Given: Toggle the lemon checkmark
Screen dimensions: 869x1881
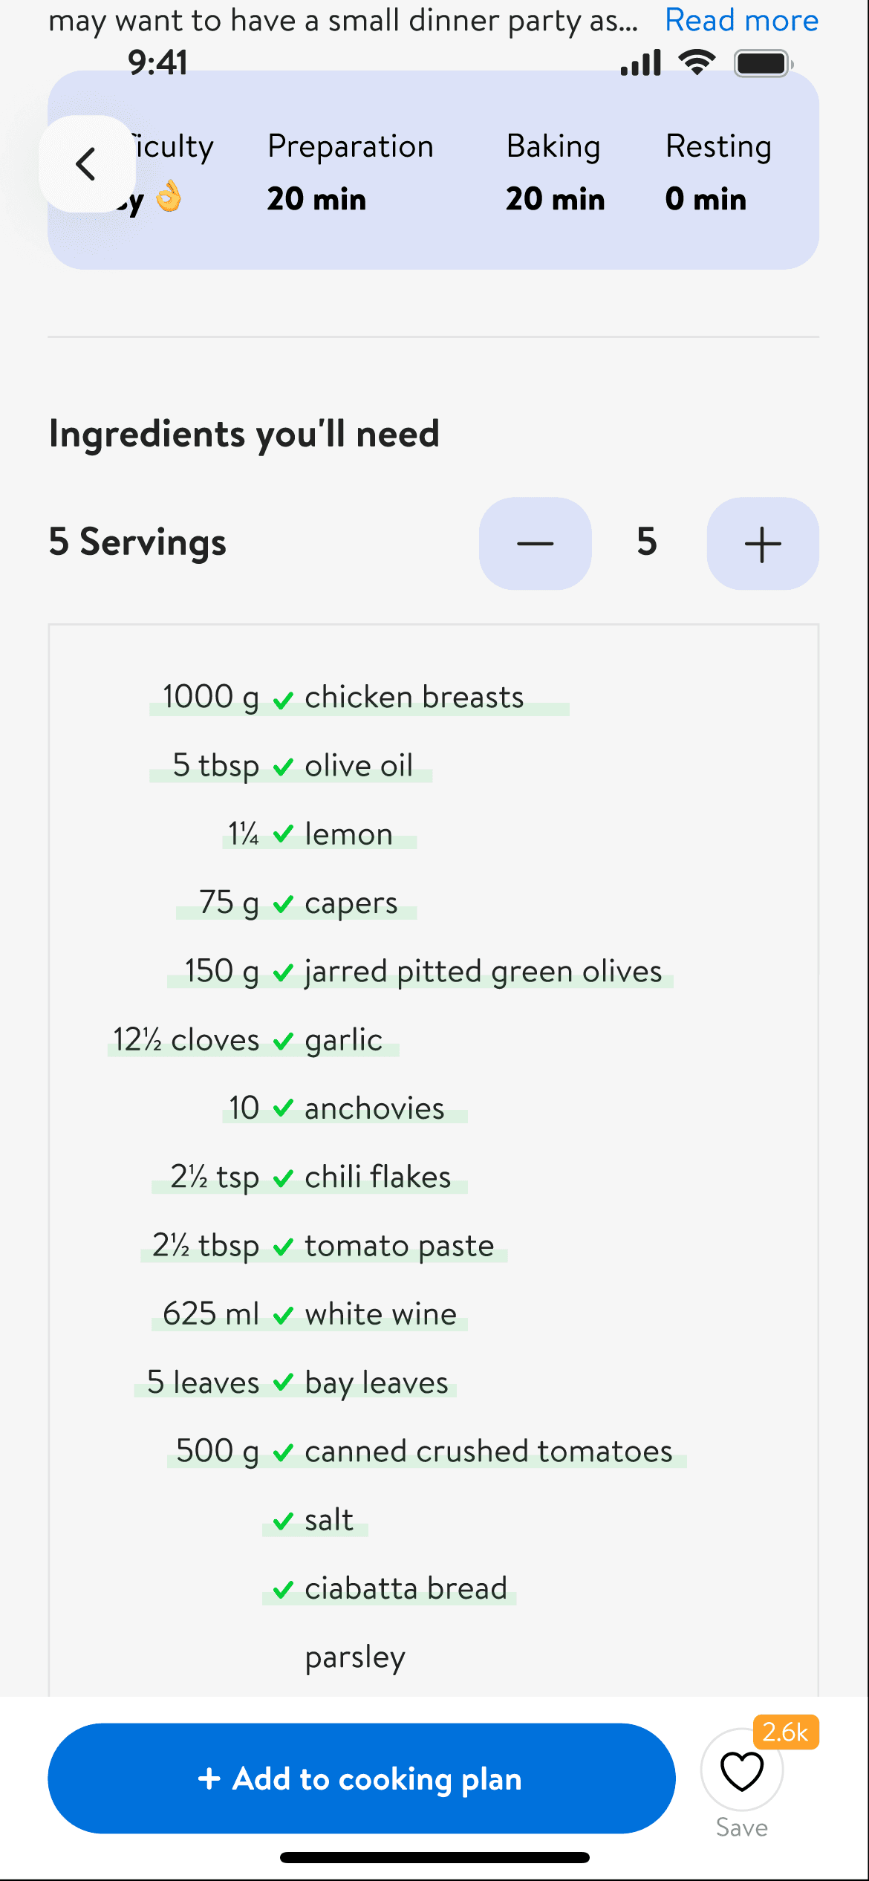Looking at the screenshot, I should 283,835.
